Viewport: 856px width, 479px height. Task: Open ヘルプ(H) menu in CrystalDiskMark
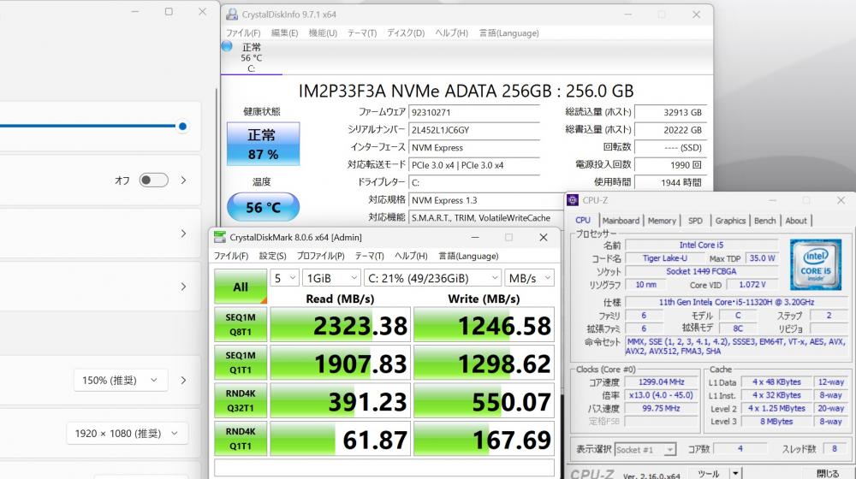tap(411, 256)
